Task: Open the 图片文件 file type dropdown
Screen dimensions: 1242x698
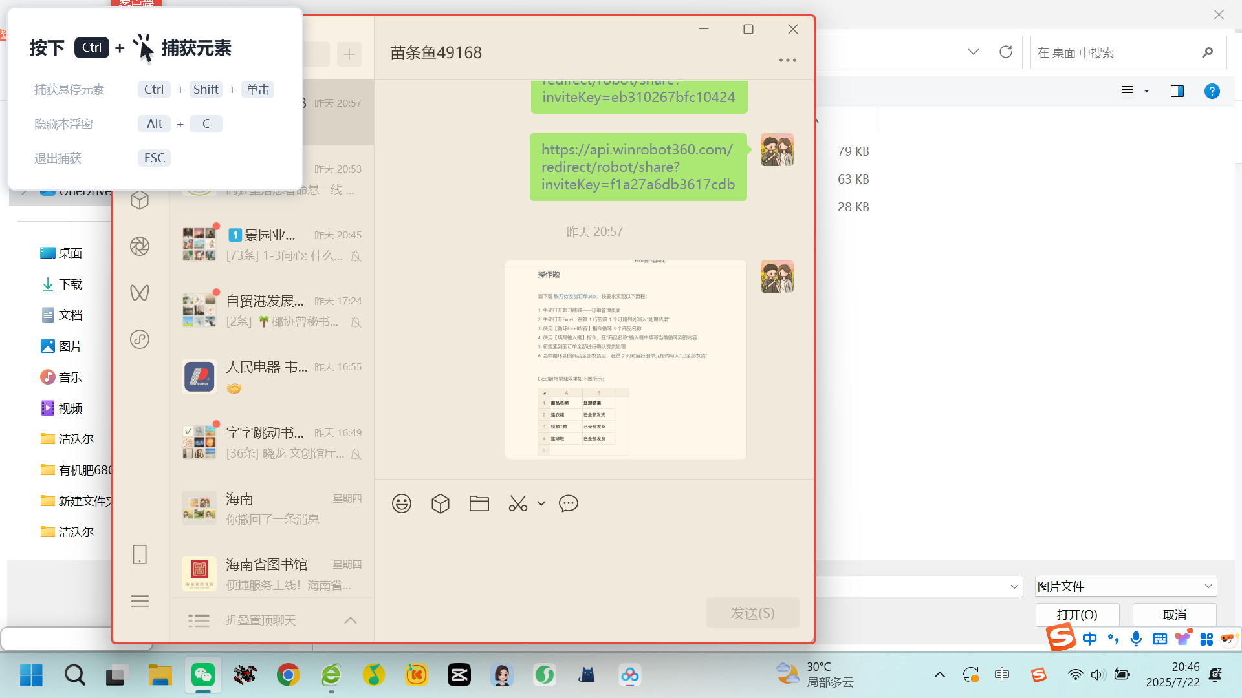Action: [x=1126, y=586]
